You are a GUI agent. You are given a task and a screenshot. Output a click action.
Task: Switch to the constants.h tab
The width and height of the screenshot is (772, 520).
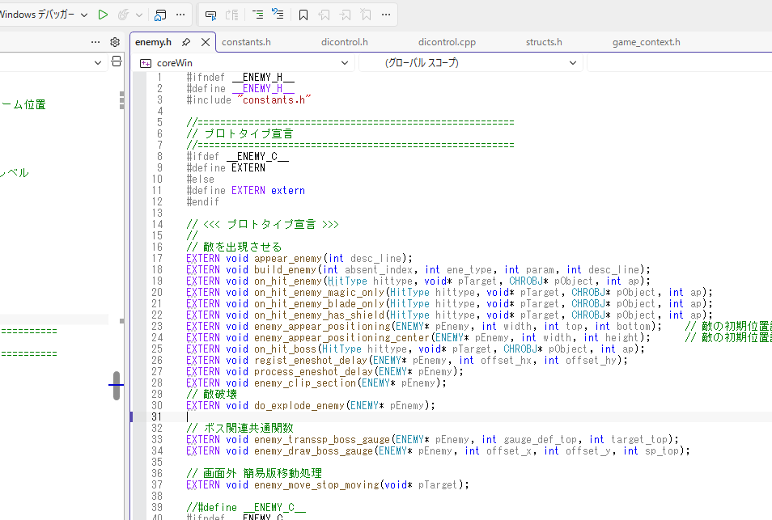click(246, 42)
